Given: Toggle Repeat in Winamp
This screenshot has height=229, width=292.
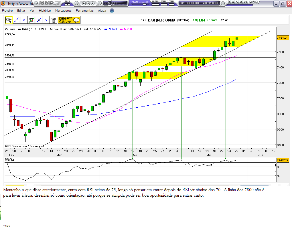Looking at the screenshot, I should click(x=164, y=5).
